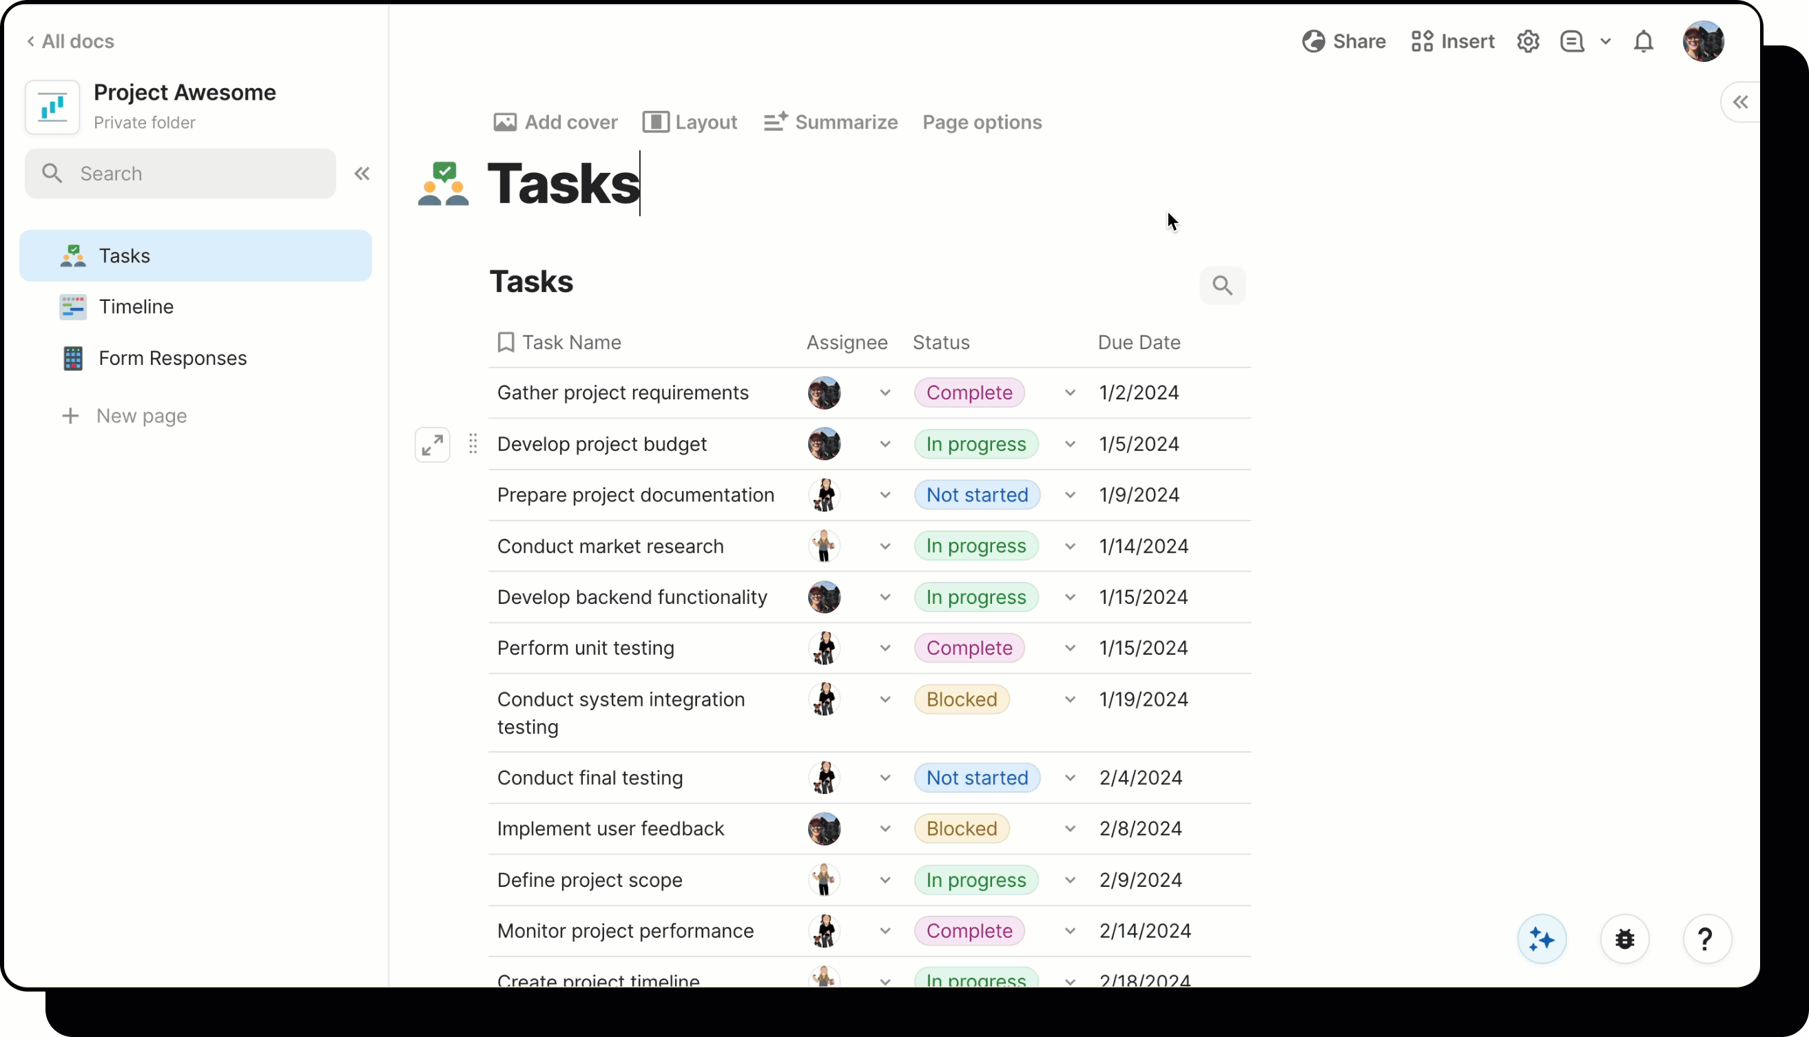
Task: Click the bug report icon
Action: (x=1624, y=939)
